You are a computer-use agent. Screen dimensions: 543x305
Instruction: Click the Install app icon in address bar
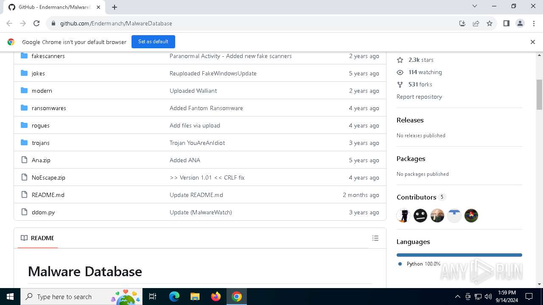click(x=462, y=23)
